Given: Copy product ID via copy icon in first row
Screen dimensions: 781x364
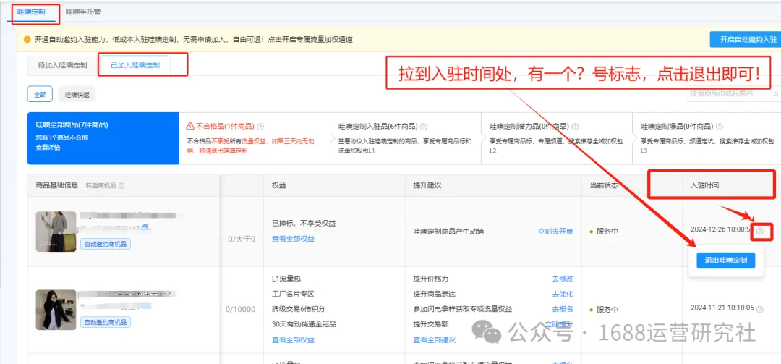Looking at the screenshot, I should tap(144, 228).
